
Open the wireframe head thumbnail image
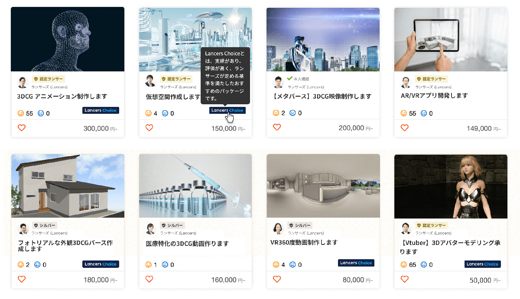[68, 39]
